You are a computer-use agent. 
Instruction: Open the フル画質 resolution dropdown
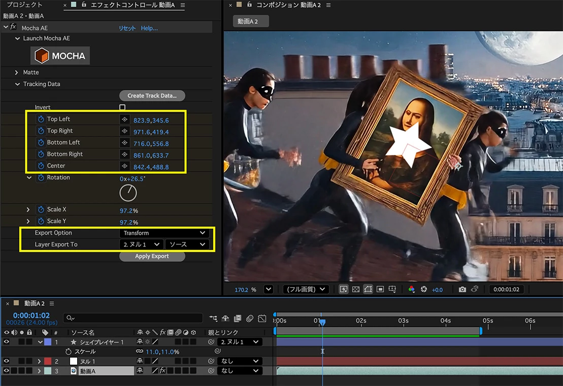[306, 289]
